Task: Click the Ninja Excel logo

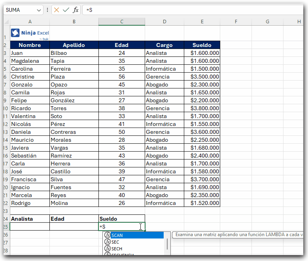Action: pyautogui.click(x=30, y=33)
